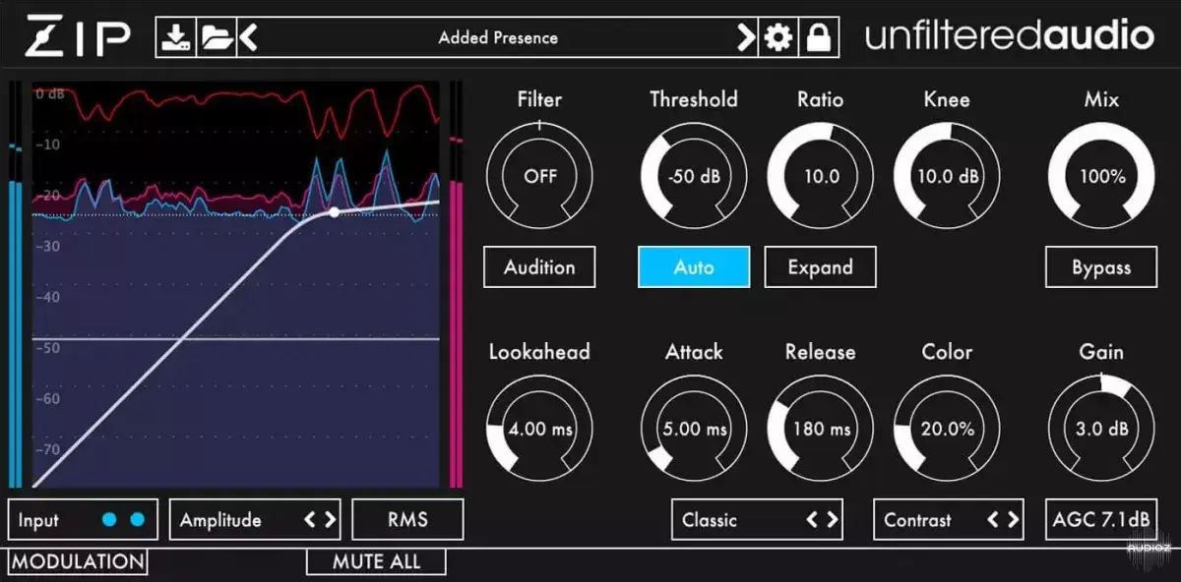Click the Mix label text
Screen dimensions: 1181x582
point(1101,99)
